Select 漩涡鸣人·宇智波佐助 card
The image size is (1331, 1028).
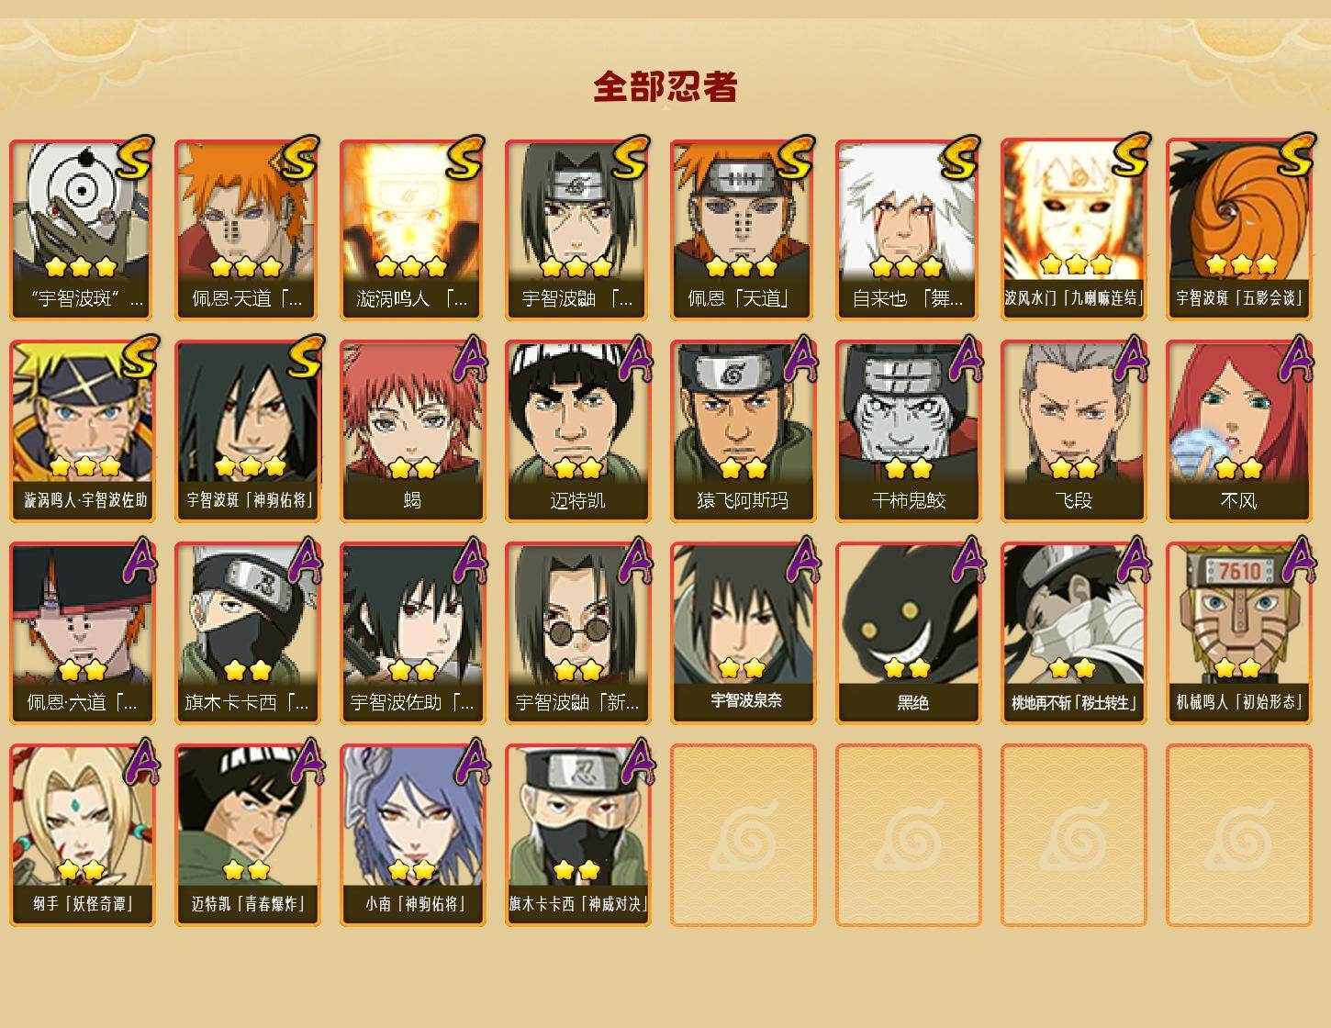[x=82, y=431]
